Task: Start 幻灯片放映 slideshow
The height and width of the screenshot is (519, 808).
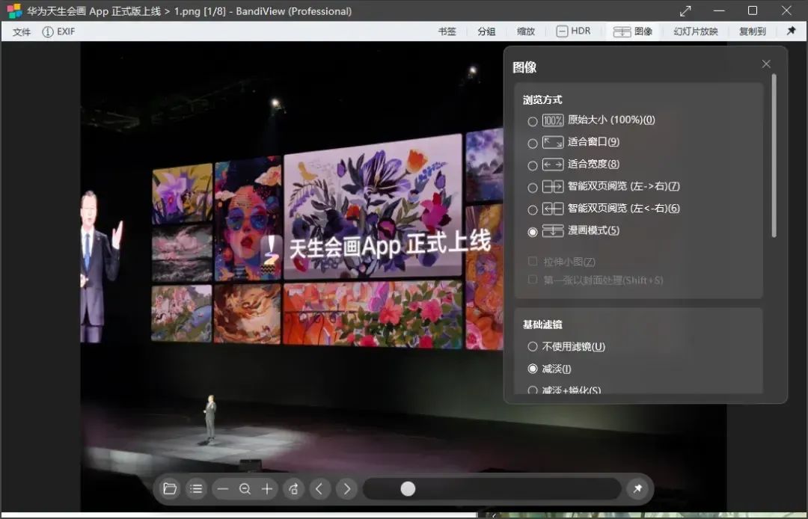Action: point(696,31)
